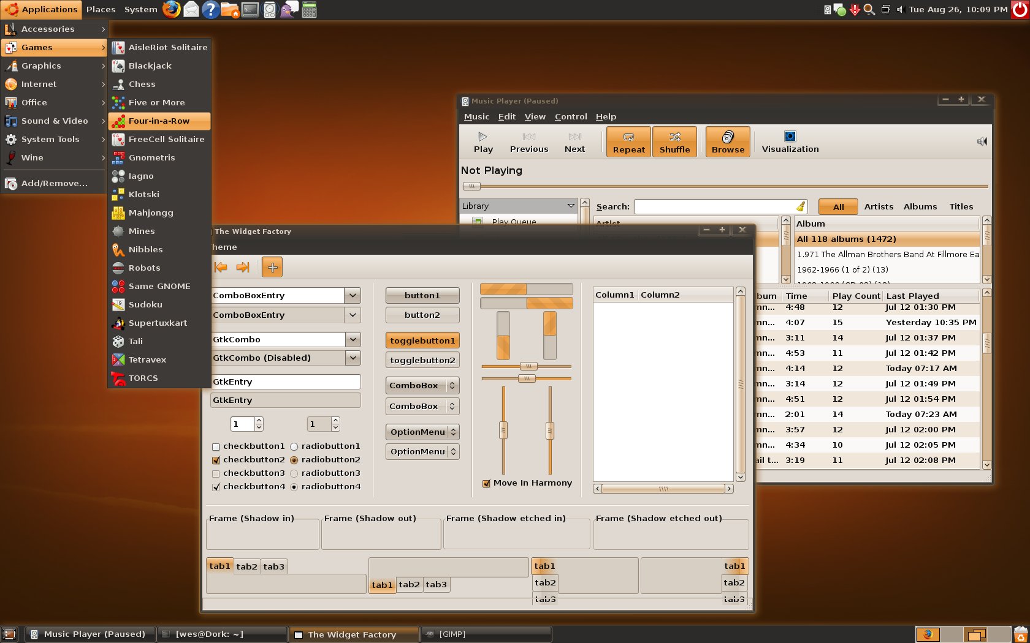
Task: Open the trash icon in the bottom panel
Action: (1021, 634)
